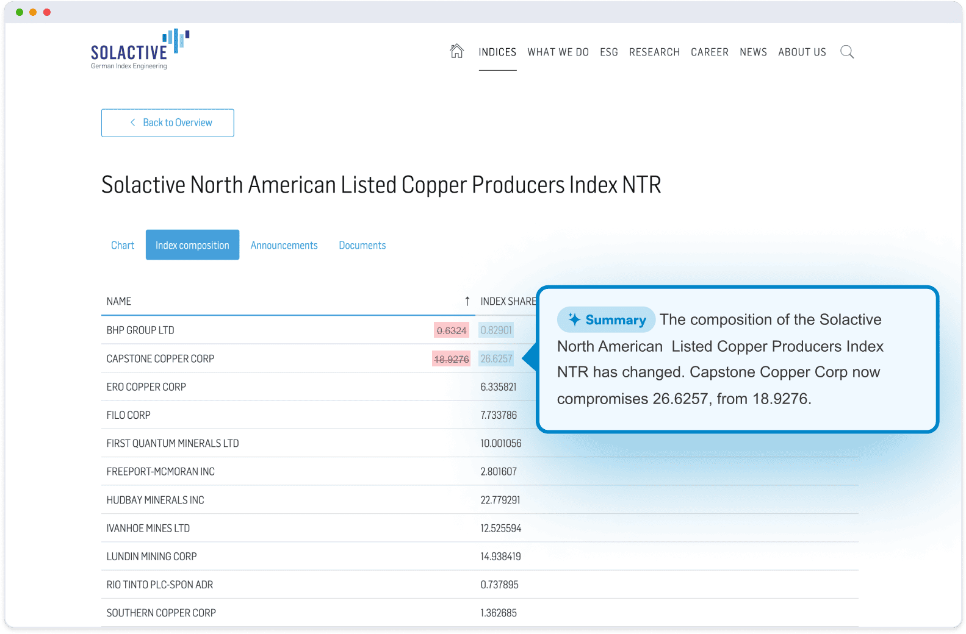Screen dimensions: 966x634
Task: Select the HUDBAY MINERALS INC row
Action: pos(480,500)
